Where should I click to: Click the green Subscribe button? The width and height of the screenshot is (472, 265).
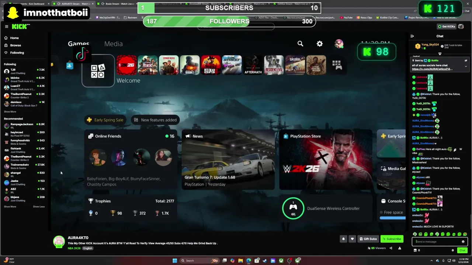tap(392, 239)
